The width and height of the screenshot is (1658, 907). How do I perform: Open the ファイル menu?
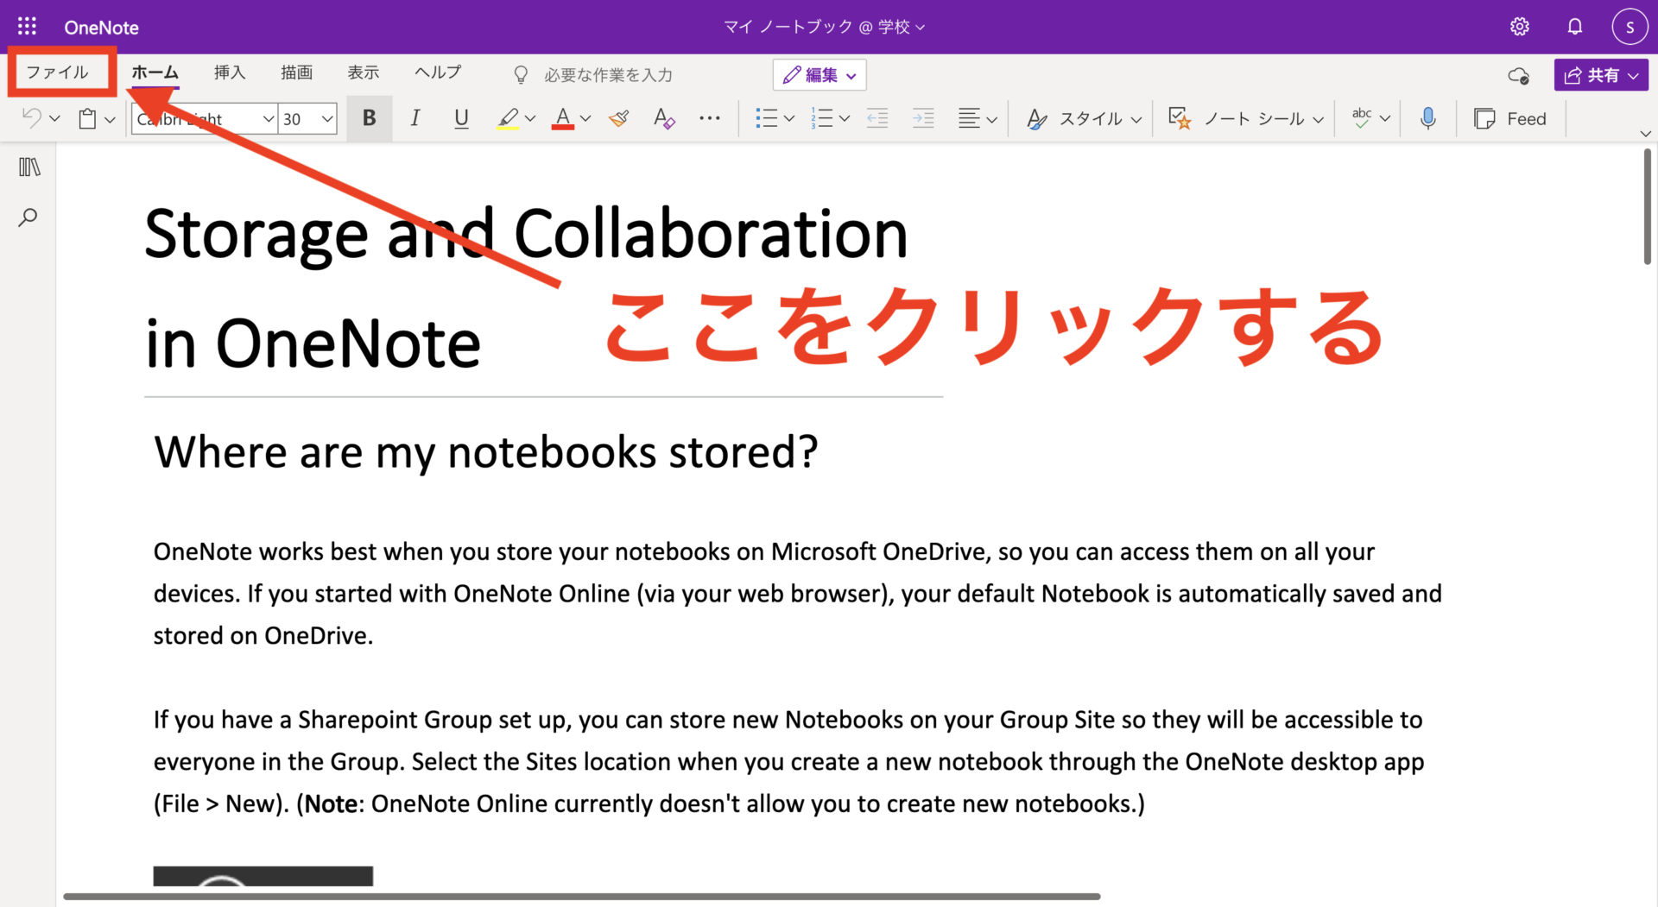click(60, 72)
